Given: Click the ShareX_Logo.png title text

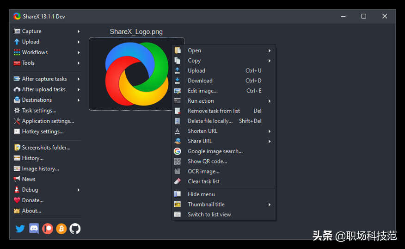Looking at the screenshot, I should click(x=136, y=31).
